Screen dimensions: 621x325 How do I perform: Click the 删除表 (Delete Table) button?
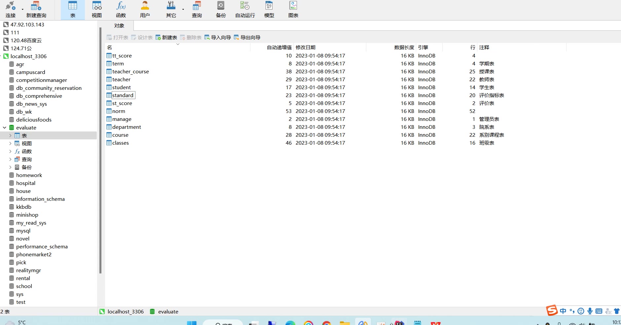191,37
